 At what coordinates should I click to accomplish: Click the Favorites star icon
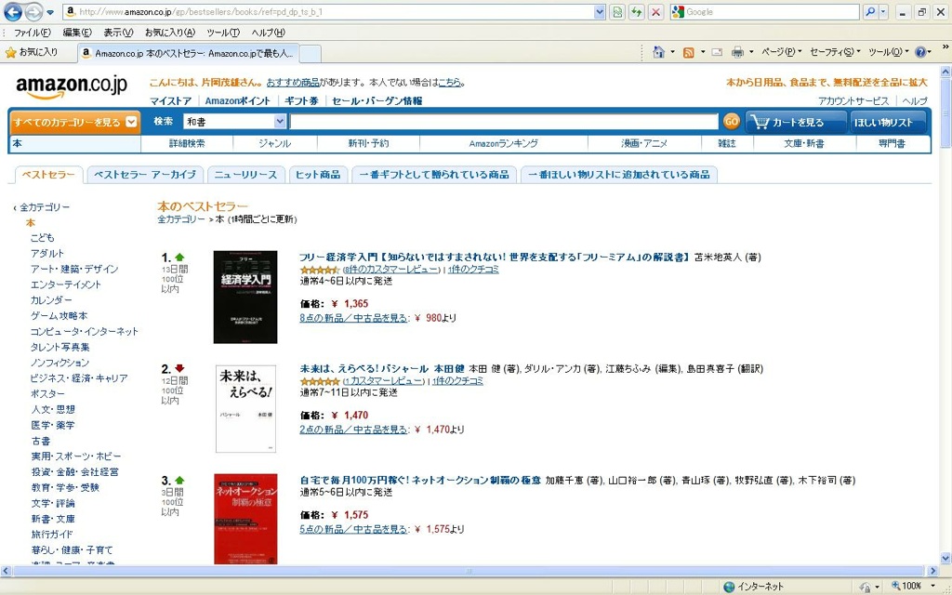click(x=10, y=53)
